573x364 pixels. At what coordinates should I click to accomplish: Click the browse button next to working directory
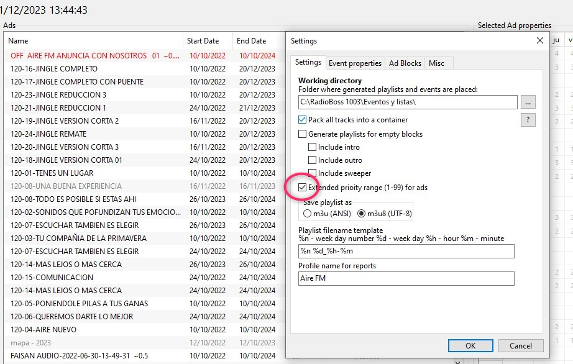pos(528,102)
